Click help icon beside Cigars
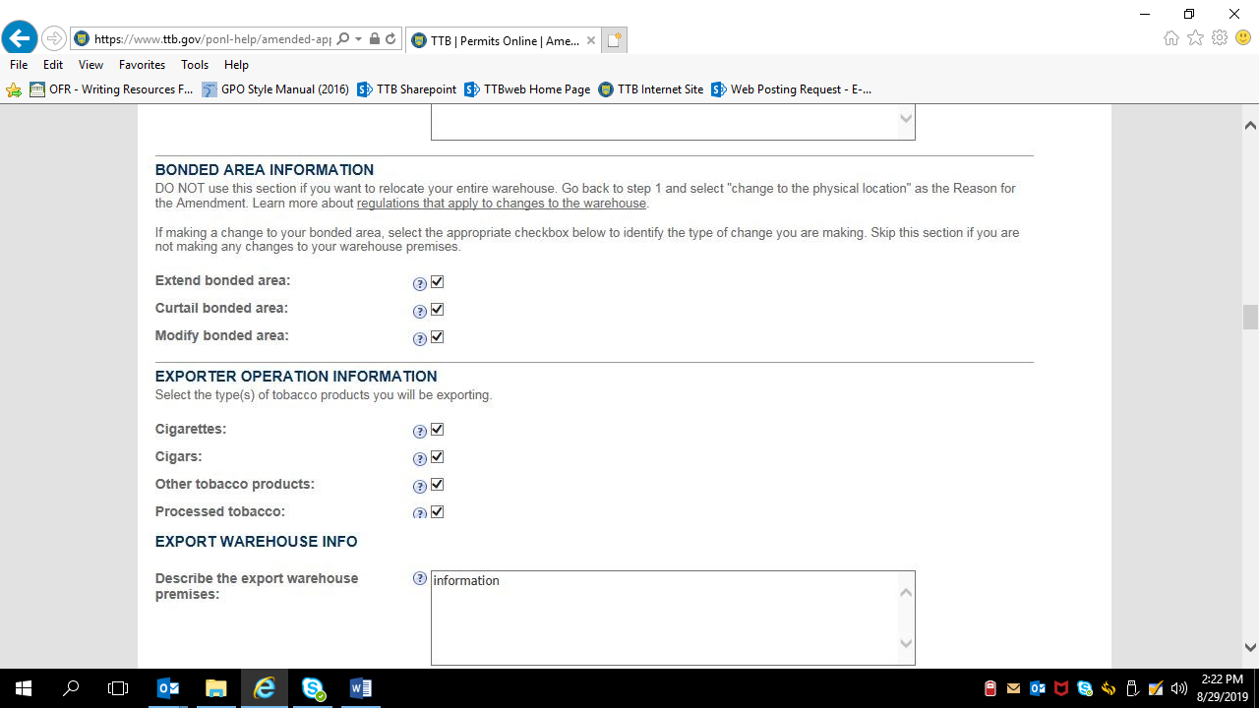 pyautogui.click(x=420, y=459)
